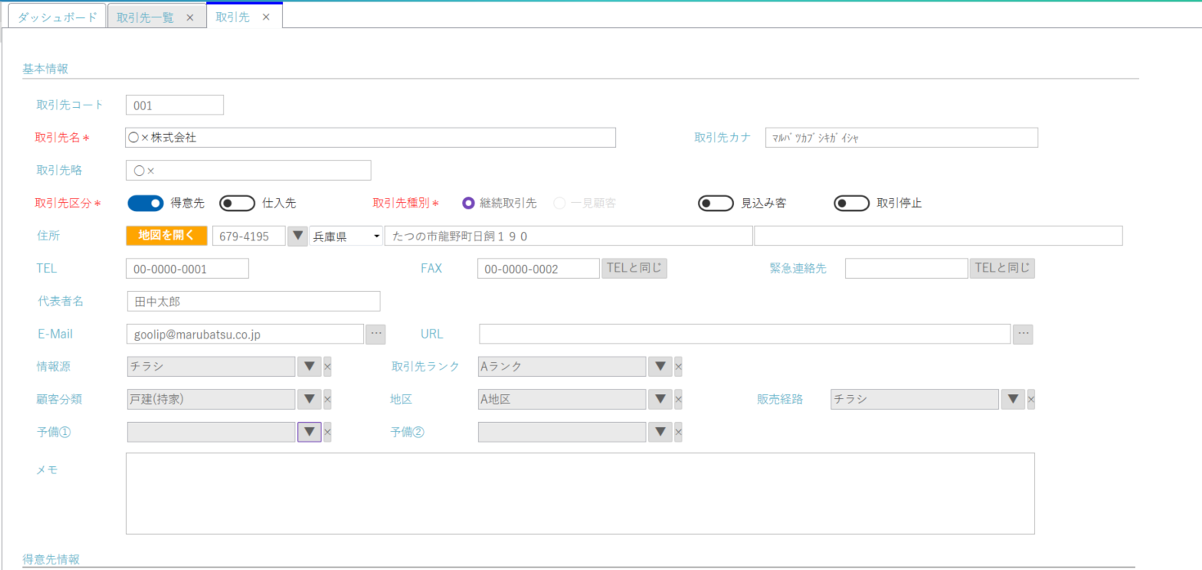1202x570 pixels.
Task: Click the メモ text area
Action: click(580, 493)
